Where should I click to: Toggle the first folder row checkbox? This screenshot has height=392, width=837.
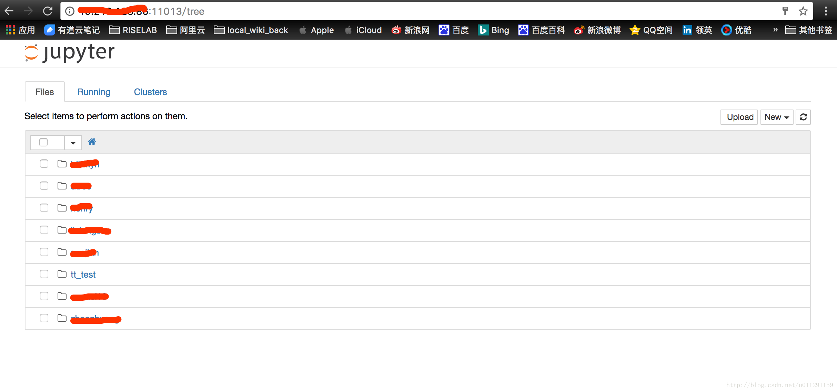[x=44, y=164]
